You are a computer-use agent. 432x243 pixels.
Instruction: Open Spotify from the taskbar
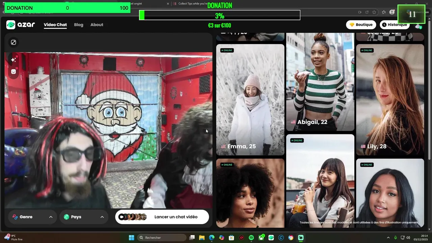click(x=251, y=238)
